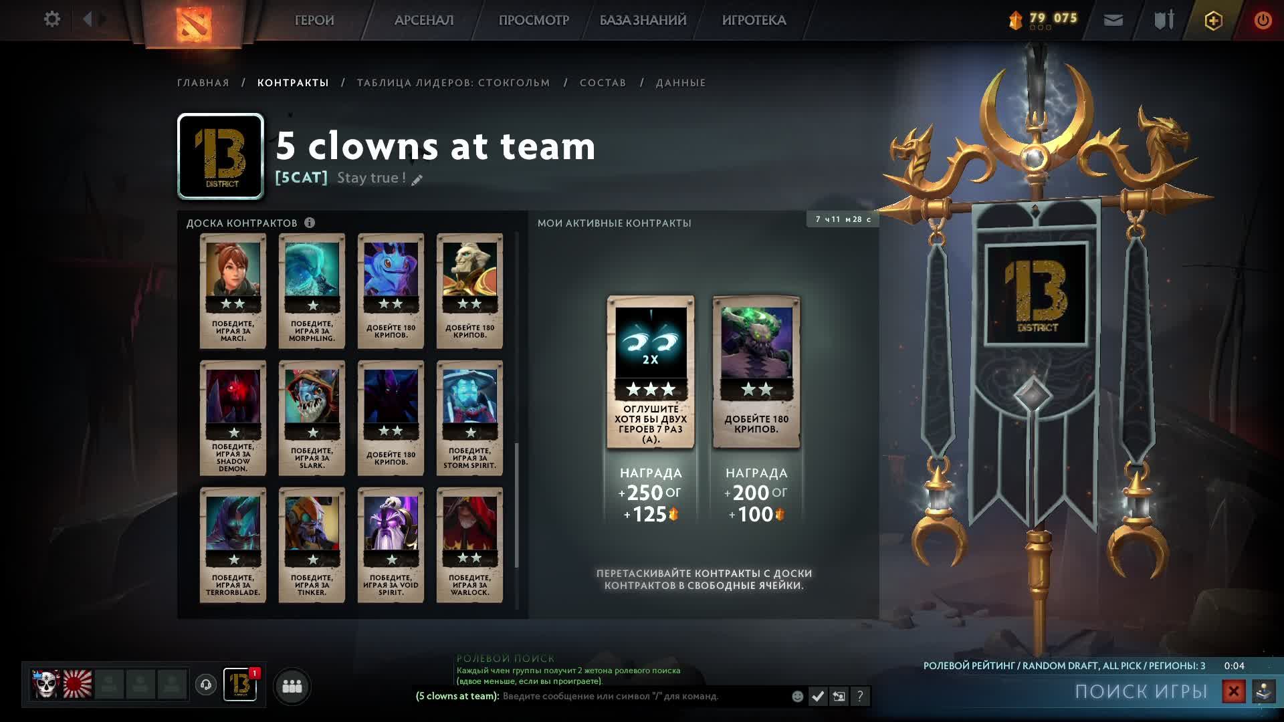Click the red power quit icon

point(1263,20)
